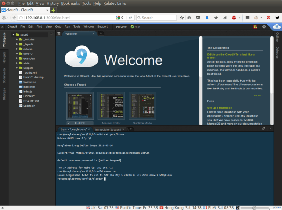This screenshot has width=282, height=210.
Task: Click the browser search input field
Action: [156, 18]
